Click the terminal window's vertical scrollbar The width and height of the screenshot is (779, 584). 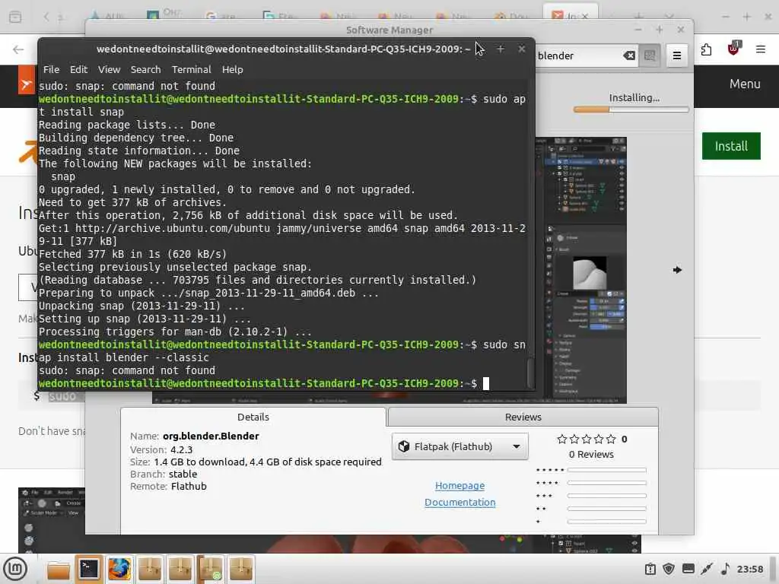tap(530, 373)
